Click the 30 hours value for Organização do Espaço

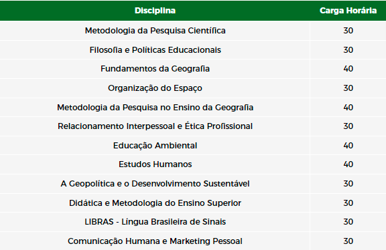click(348, 88)
